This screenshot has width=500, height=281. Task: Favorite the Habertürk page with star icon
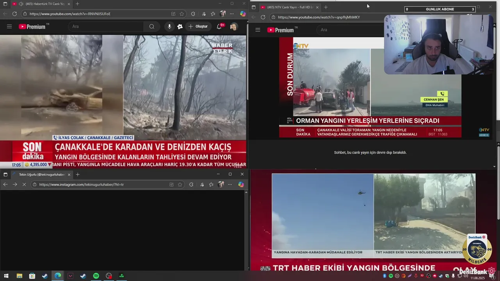click(x=182, y=14)
